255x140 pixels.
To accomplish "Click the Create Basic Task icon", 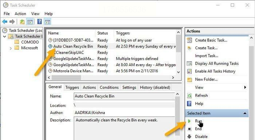I will [189, 40].
